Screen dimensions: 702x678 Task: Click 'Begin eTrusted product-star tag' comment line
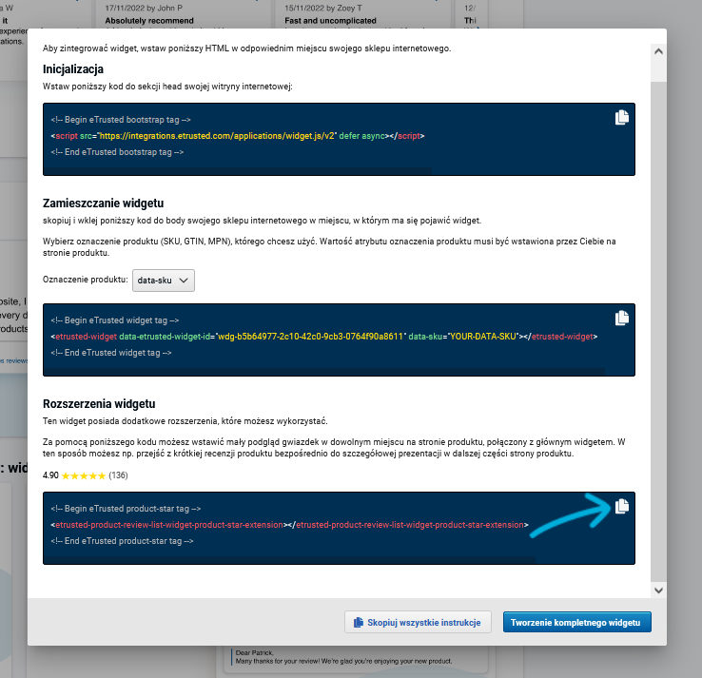(x=126, y=509)
